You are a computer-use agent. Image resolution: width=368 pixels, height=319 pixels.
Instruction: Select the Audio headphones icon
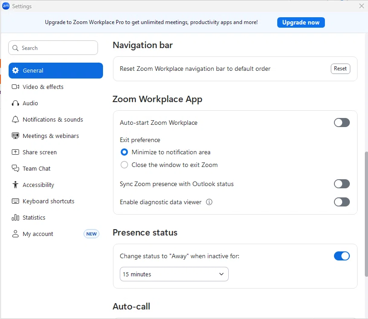[15, 103]
